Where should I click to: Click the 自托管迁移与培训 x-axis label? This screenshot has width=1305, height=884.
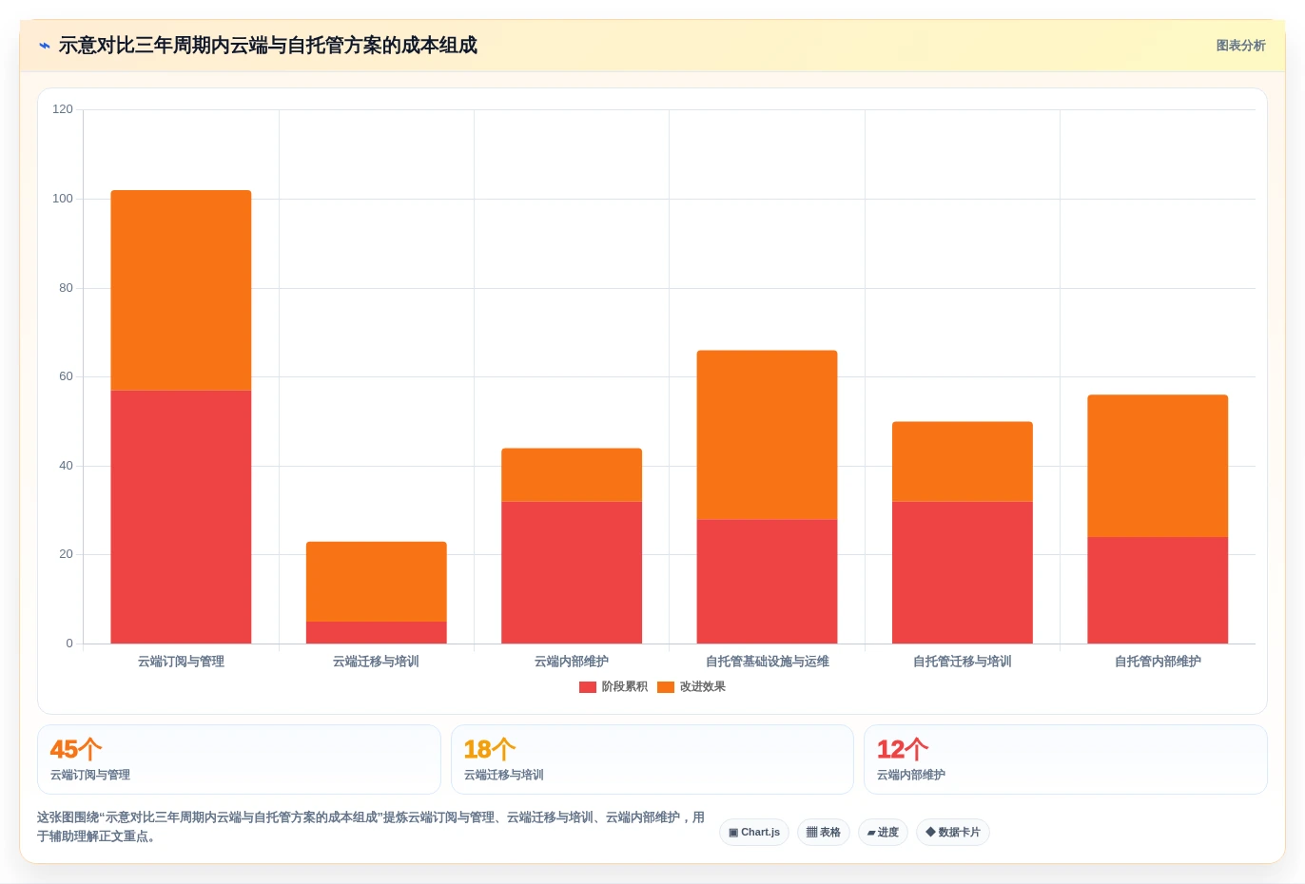pos(963,662)
